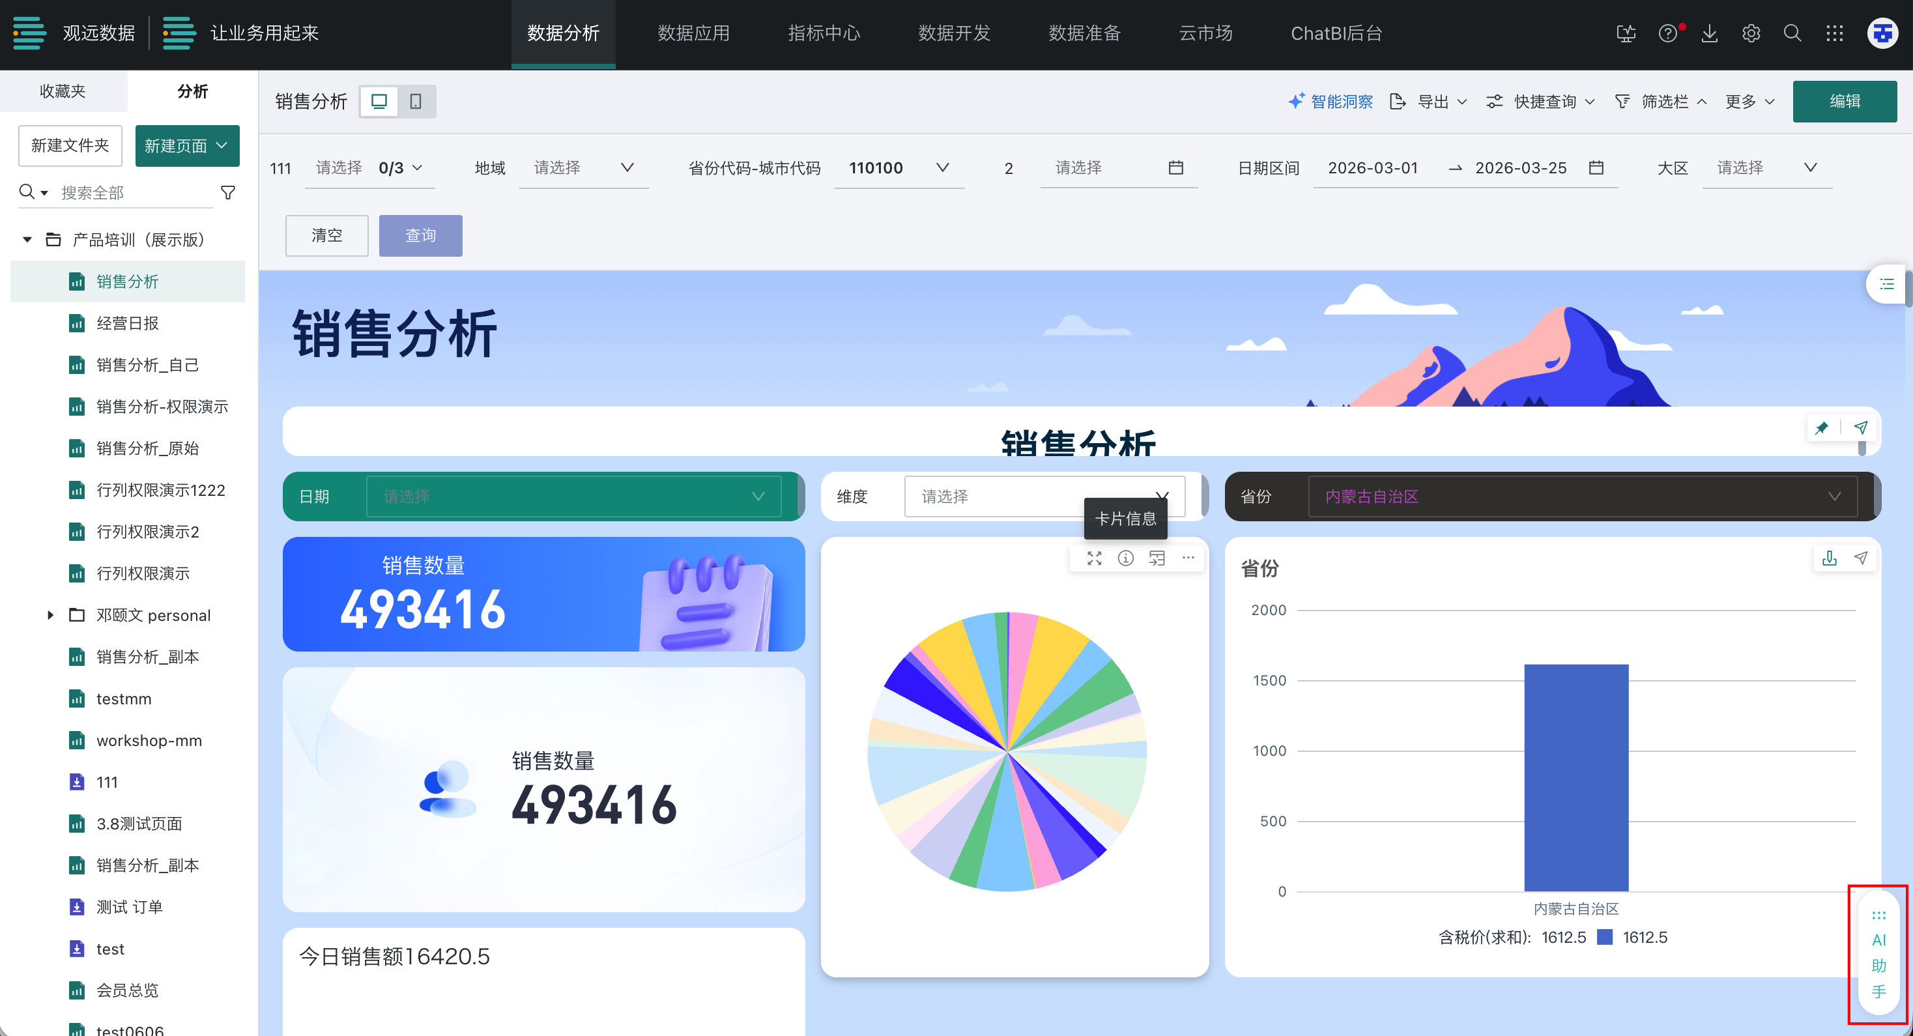The image size is (1913, 1036).
Task: Switch to the 数据应用 top menu
Action: coord(693,33)
